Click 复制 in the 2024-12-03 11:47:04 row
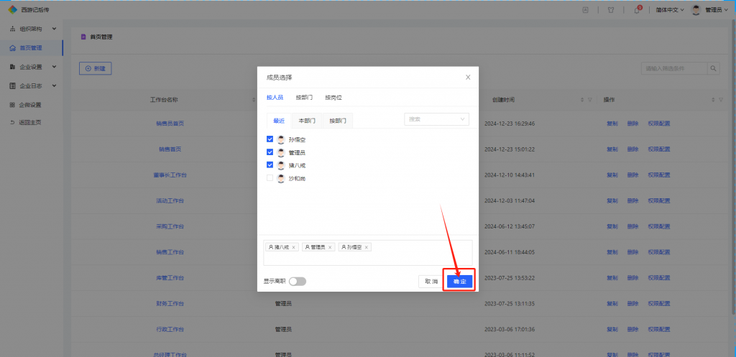 612,201
